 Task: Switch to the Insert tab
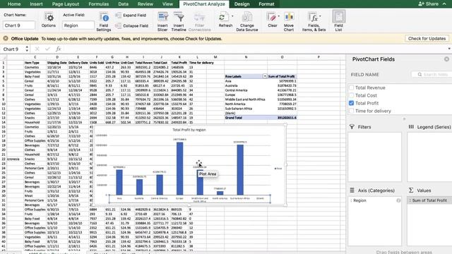point(36,4)
